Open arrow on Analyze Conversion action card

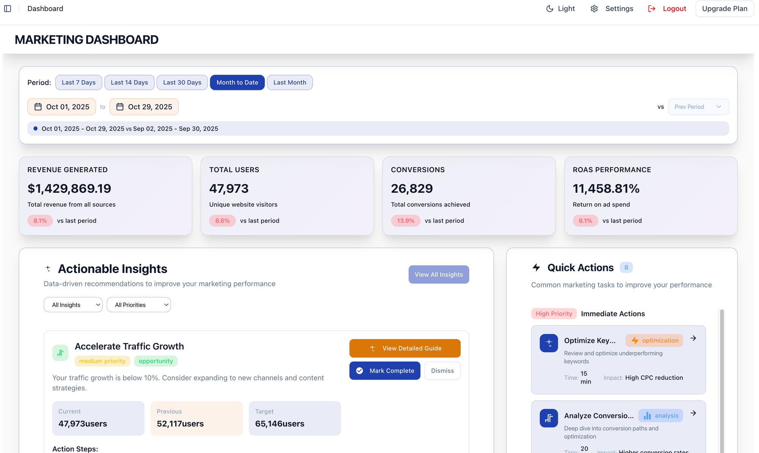pos(693,413)
